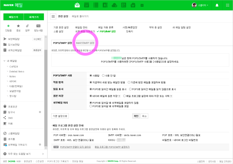Select 메일 프로그램 설정에 따라 저장 또는 삭제
Viewport: 233px width, 164px height.
pos(124,96)
